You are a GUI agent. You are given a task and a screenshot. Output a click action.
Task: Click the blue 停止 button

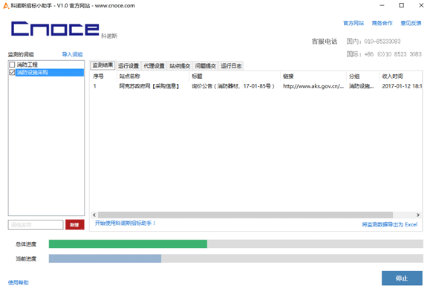[x=402, y=278]
